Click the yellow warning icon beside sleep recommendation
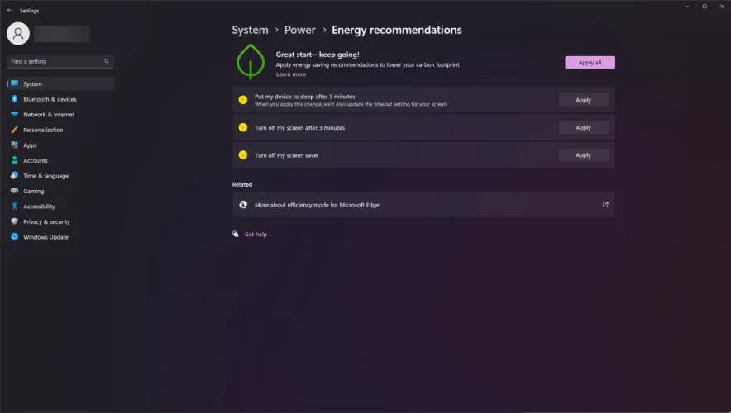This screenshot has height=413, width=731. pos(243,100)
